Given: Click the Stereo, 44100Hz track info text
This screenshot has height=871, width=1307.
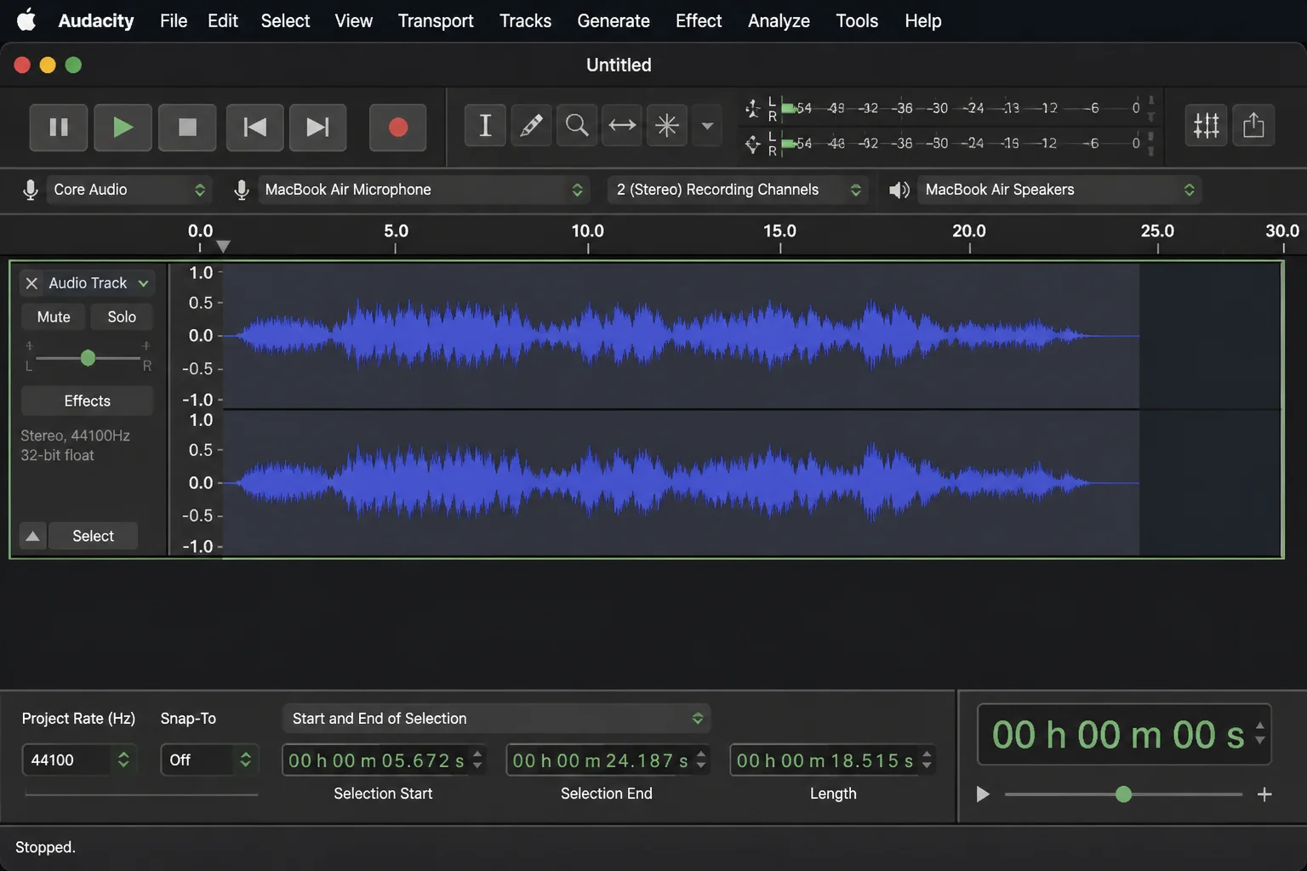Looking at the screenshot, I should 75,435.
